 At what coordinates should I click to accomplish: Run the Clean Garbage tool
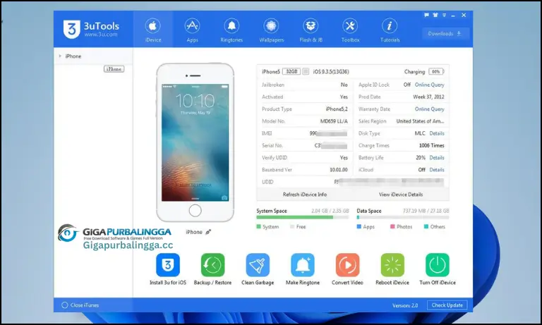pos(258,265)
